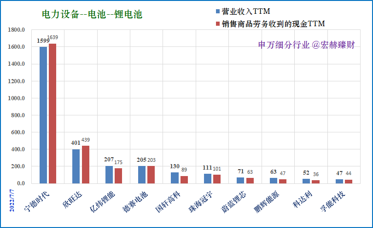Viewport: 373px width, 228px height.
Task: Click the red bar for 珠海冠宇
Action: click(x=217, y=179)
